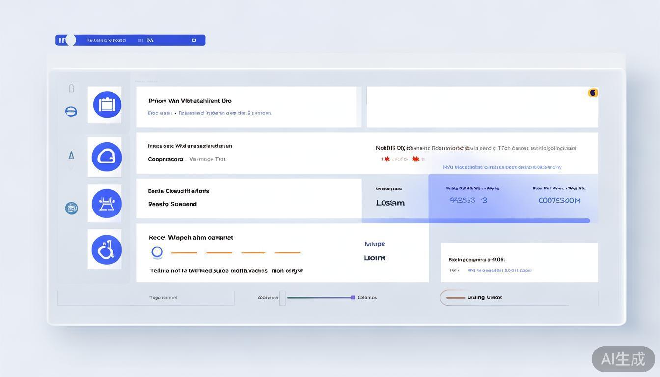The width and height of the screenshot is (660, 377).
Task: Click the small padlock icon in left sidebar
Action: [x=71, y=88]
